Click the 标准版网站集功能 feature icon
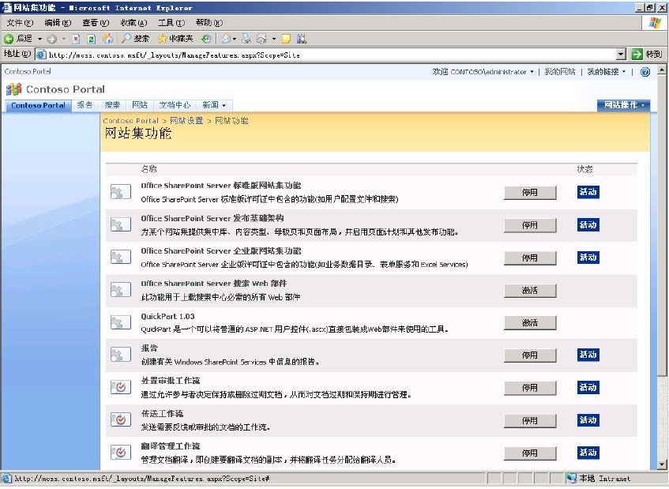This screenshot has width=669, height=489. pyautogui.click(x=120, y=192)
